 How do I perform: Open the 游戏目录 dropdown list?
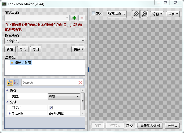(67, 18)
